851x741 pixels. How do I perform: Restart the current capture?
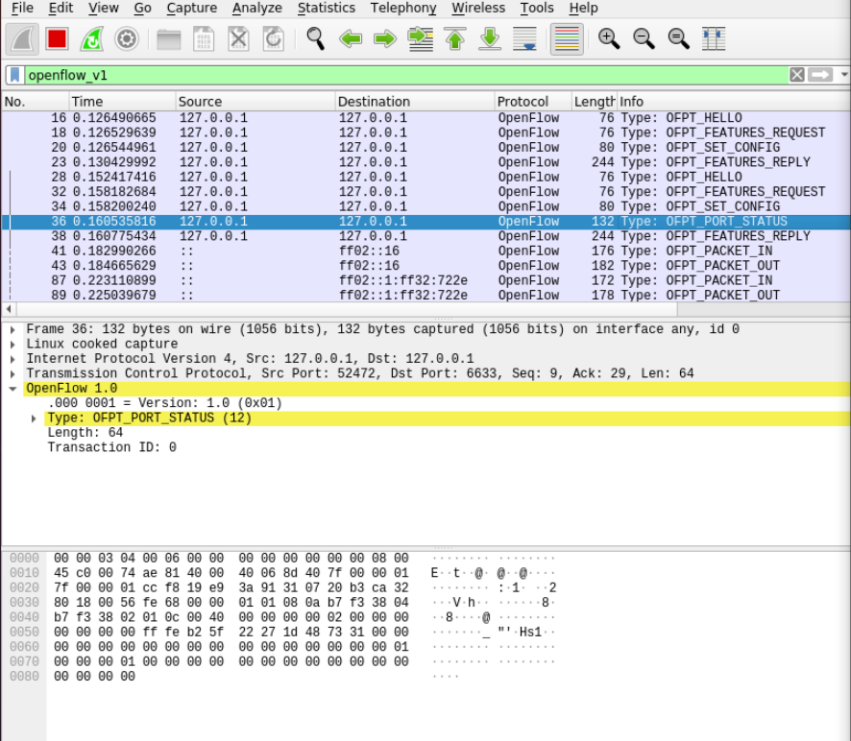91,39
